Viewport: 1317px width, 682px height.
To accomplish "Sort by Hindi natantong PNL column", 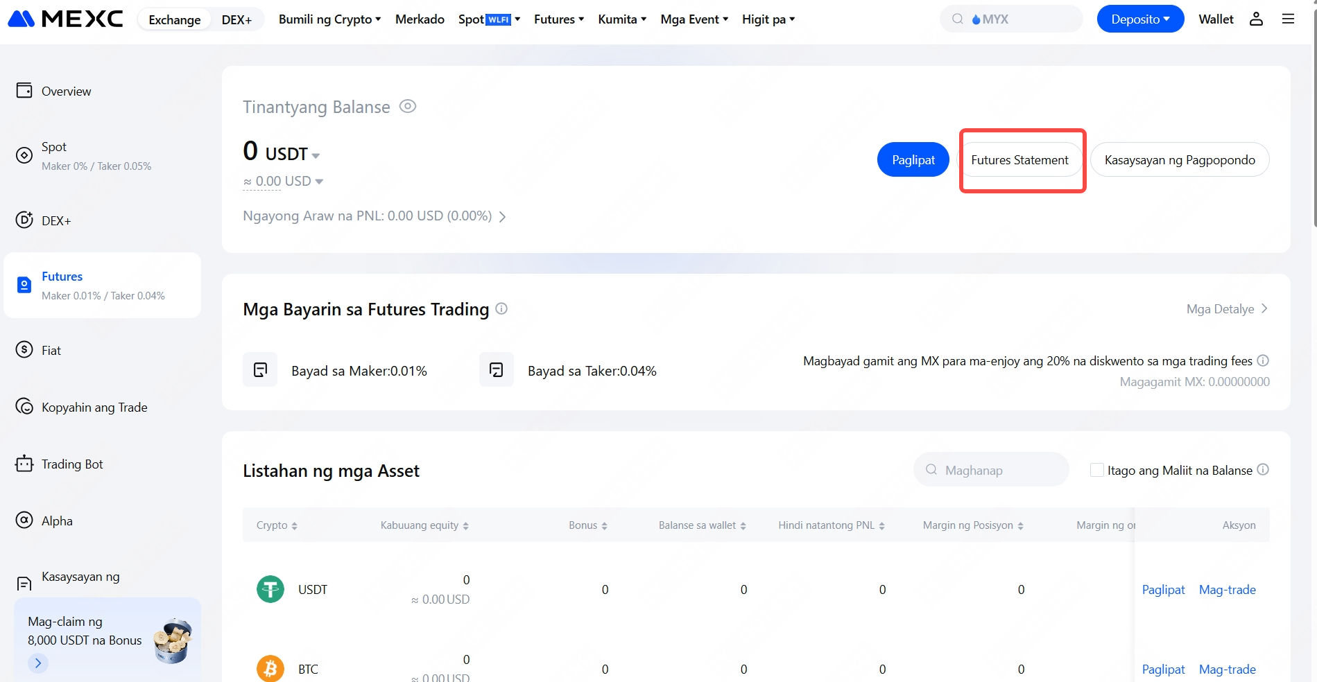I will click(832, 525).
